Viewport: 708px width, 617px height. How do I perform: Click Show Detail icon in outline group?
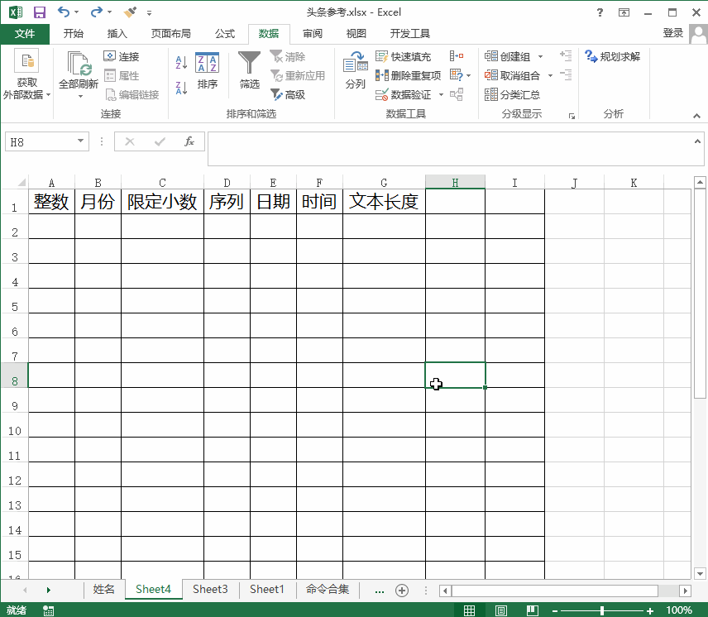[566, 55]
